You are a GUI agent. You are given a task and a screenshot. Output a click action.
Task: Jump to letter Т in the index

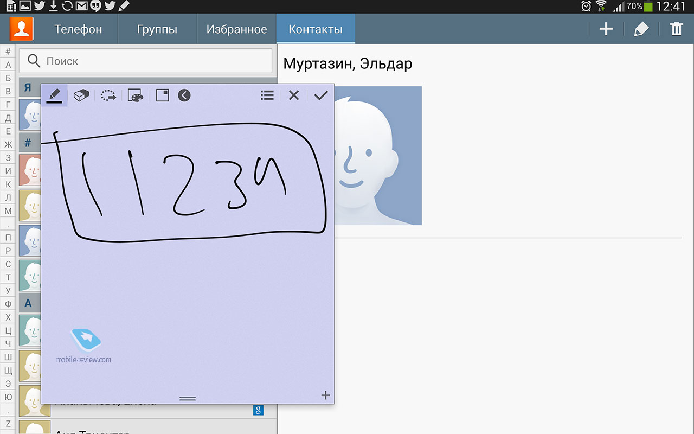tap(8, 277)
